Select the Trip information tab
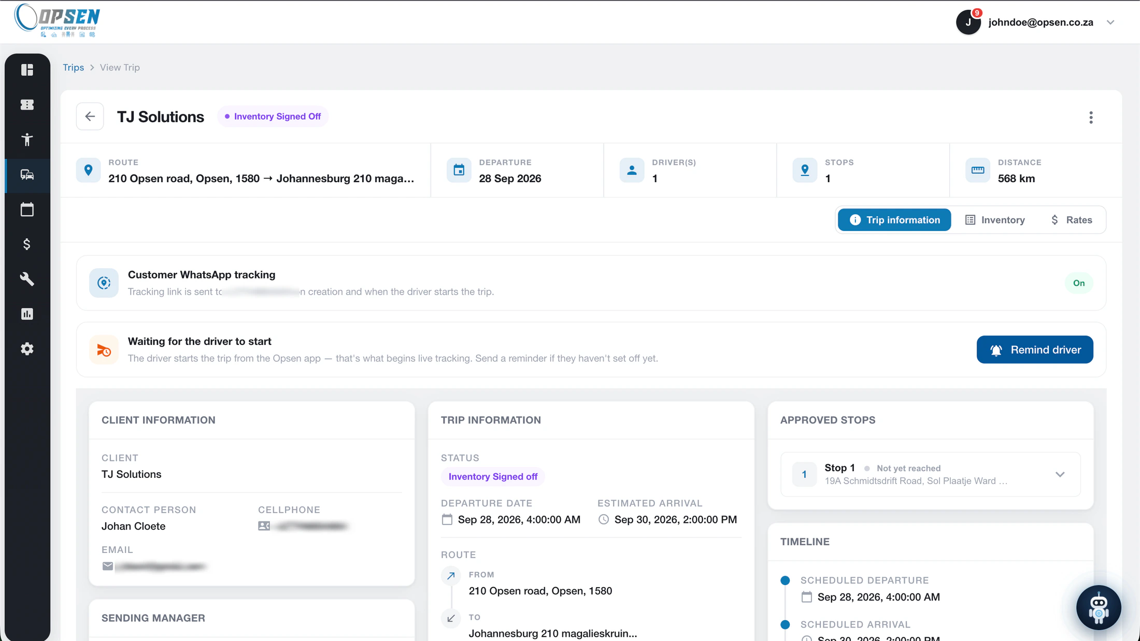The width and height of the screenshot is (1140, 641). [x=894, y=220]
